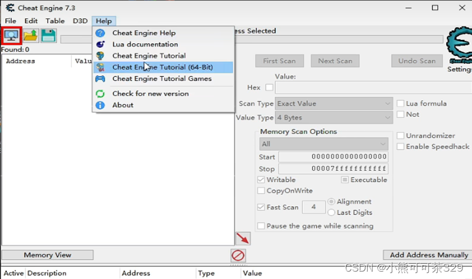Open the Scan Type Exact Value dropdown
This screenshot has width=472, height=279.
coord(334,104)
